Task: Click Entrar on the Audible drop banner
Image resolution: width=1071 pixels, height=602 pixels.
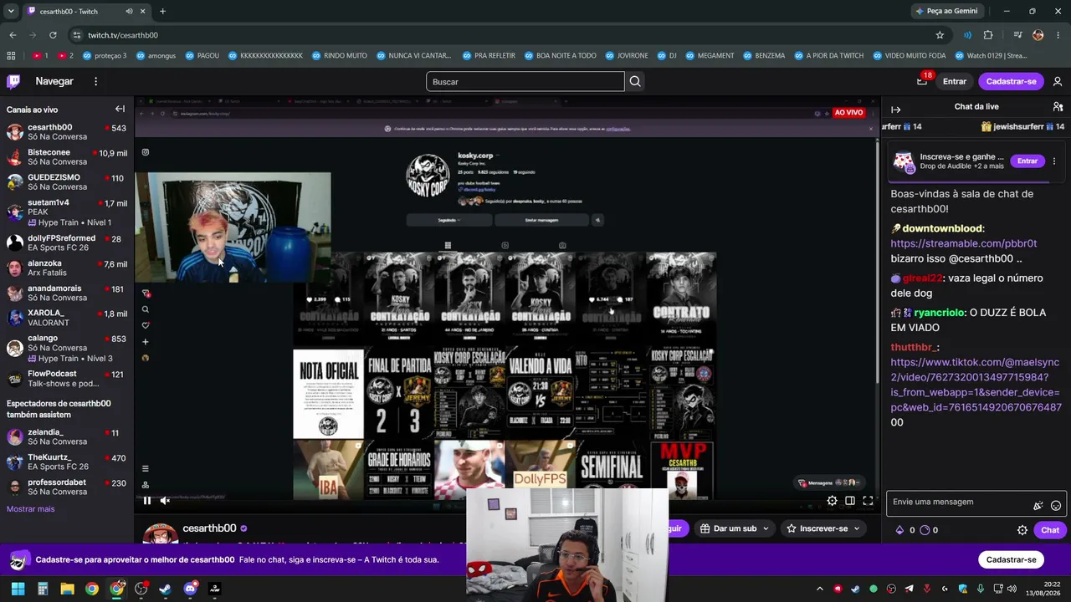Action: click(x=1027, y=161)
